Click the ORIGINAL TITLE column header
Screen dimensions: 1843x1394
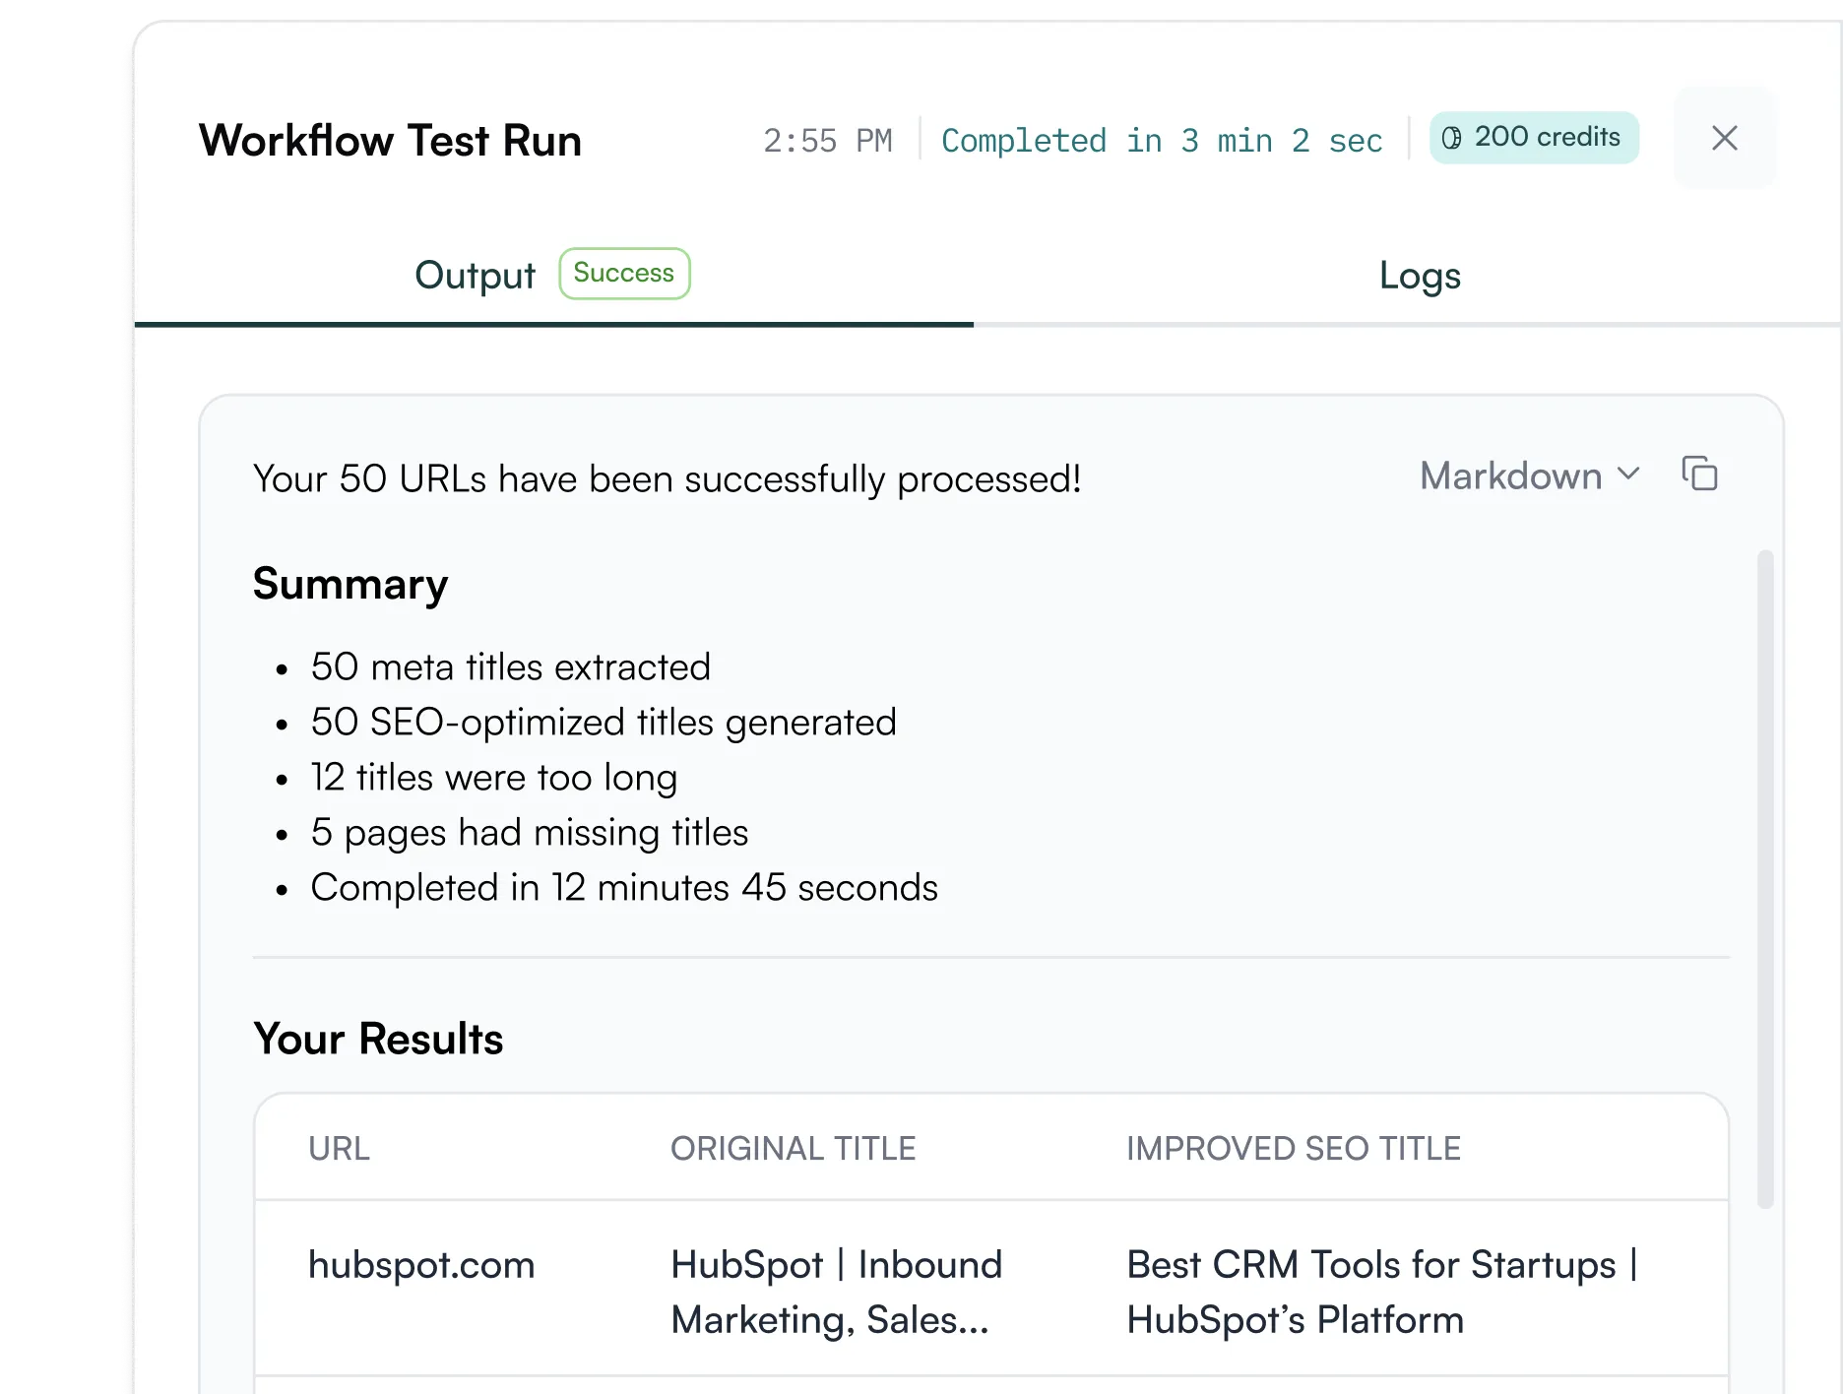point(793,1148)
